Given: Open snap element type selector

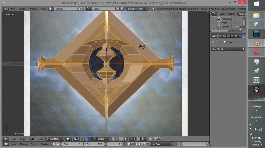Looking at the screenshot, I should 144,139.
